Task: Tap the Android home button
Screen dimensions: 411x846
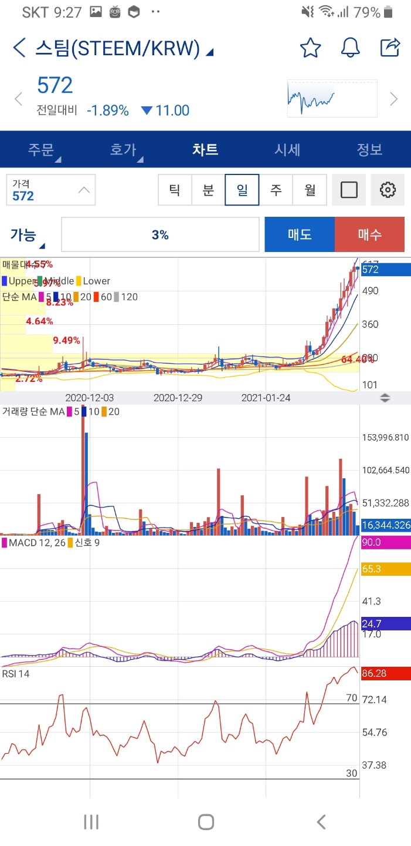Action: [206, 822]
